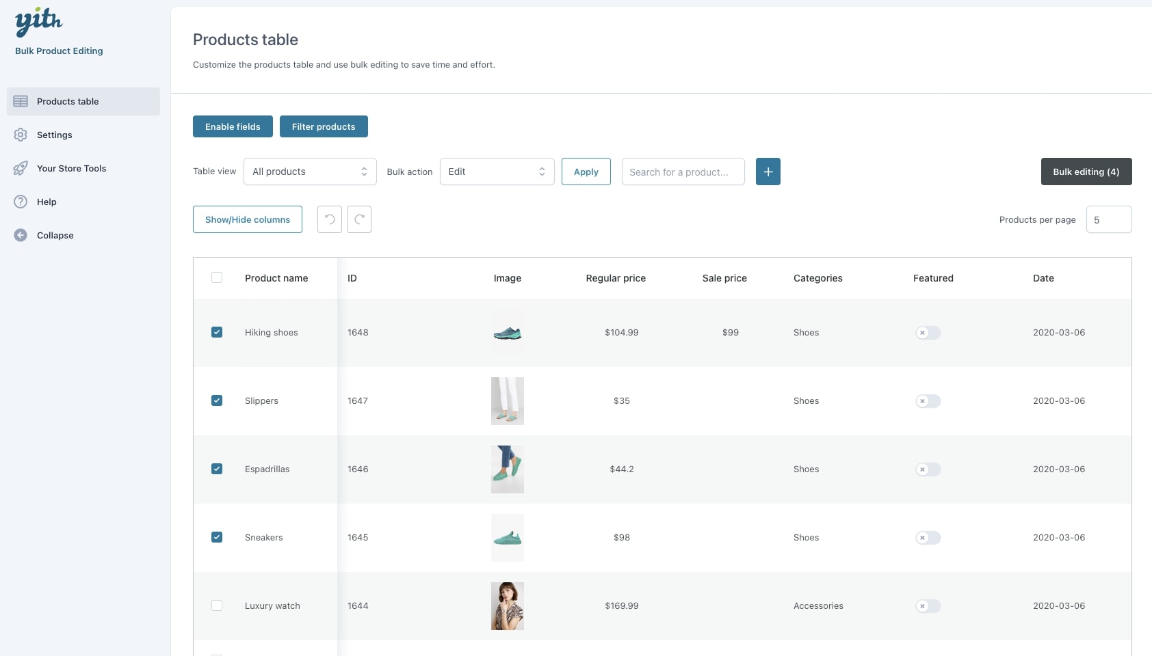Click the Help question mark icon
This screenshot has height=656, width=1152.
[x=21, y=202]
